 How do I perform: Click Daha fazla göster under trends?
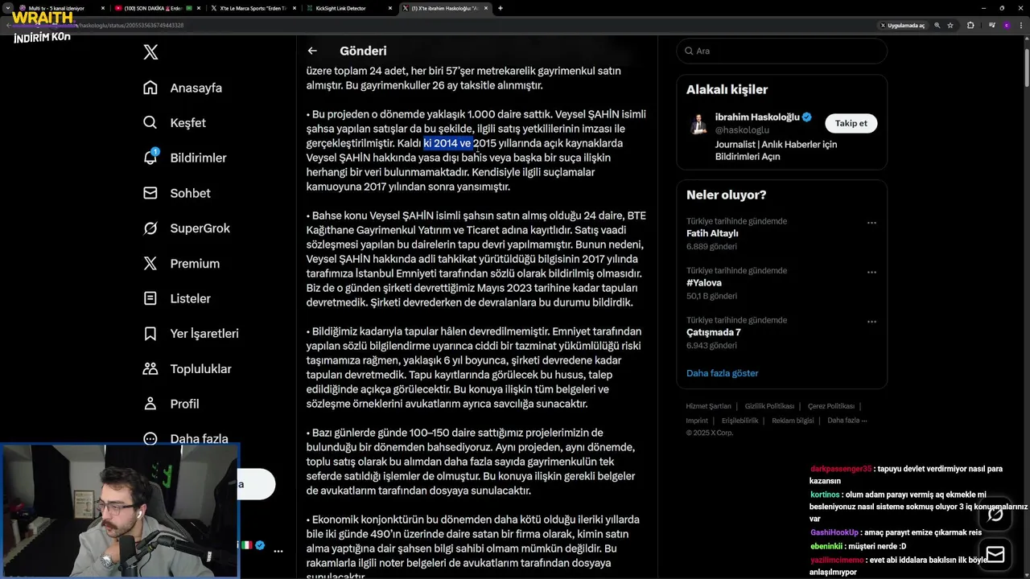[x=722, y=373]
